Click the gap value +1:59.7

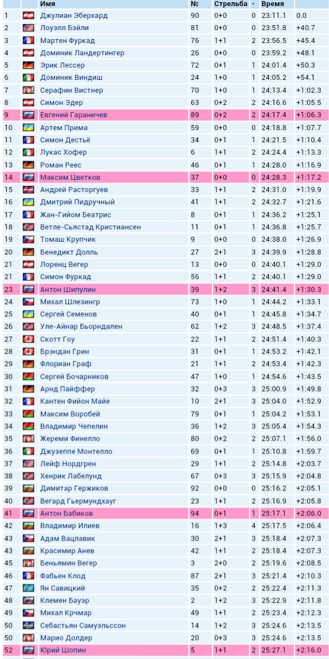point(308,451)
